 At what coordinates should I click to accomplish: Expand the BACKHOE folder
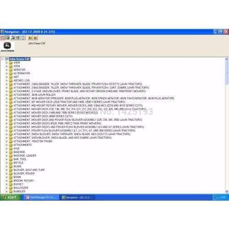click(6, 152)
